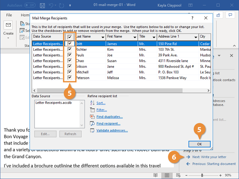Open the File tab
Image resolution: width=239 pixels, height=179 pixels.
click(9, 15)
